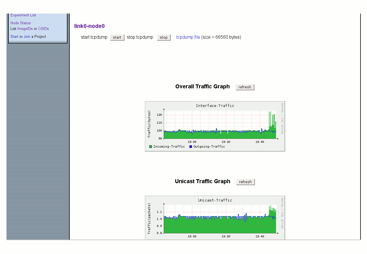Stop tcpdump with the stop button
This screenshot has width=367, height=254.
pyautogui.click(x=164, y=37)
